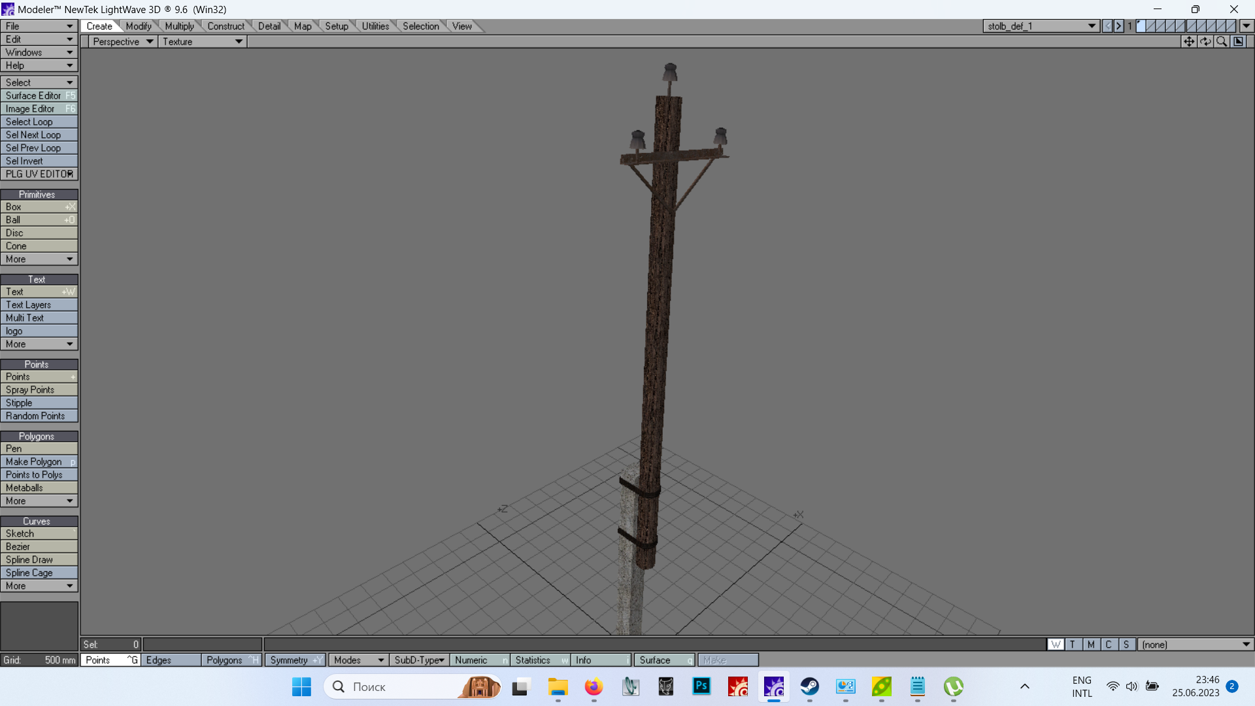Open the File menu
Image resolution: width=1255 pixels, height=706 pixels.
point(39,26)
